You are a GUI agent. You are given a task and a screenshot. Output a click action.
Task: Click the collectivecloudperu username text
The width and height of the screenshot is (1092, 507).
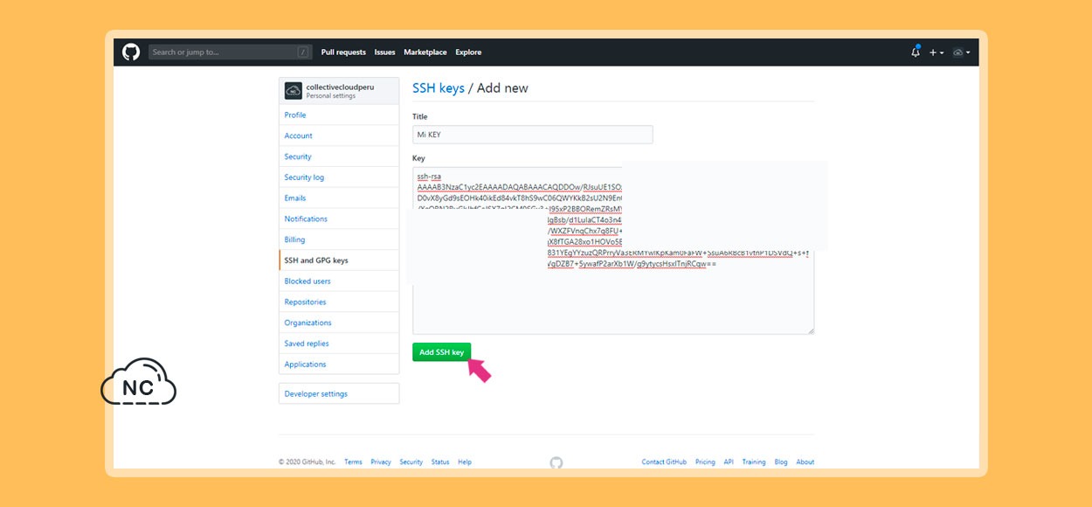point(340,87)
